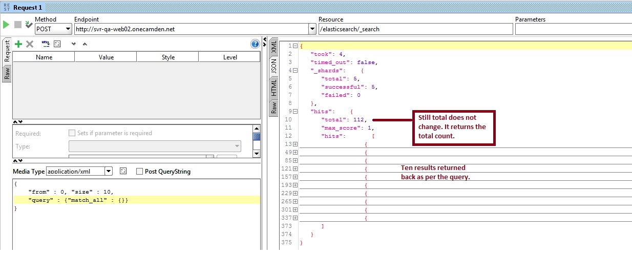Click the REST icon next to Request 1

[7, 7]
